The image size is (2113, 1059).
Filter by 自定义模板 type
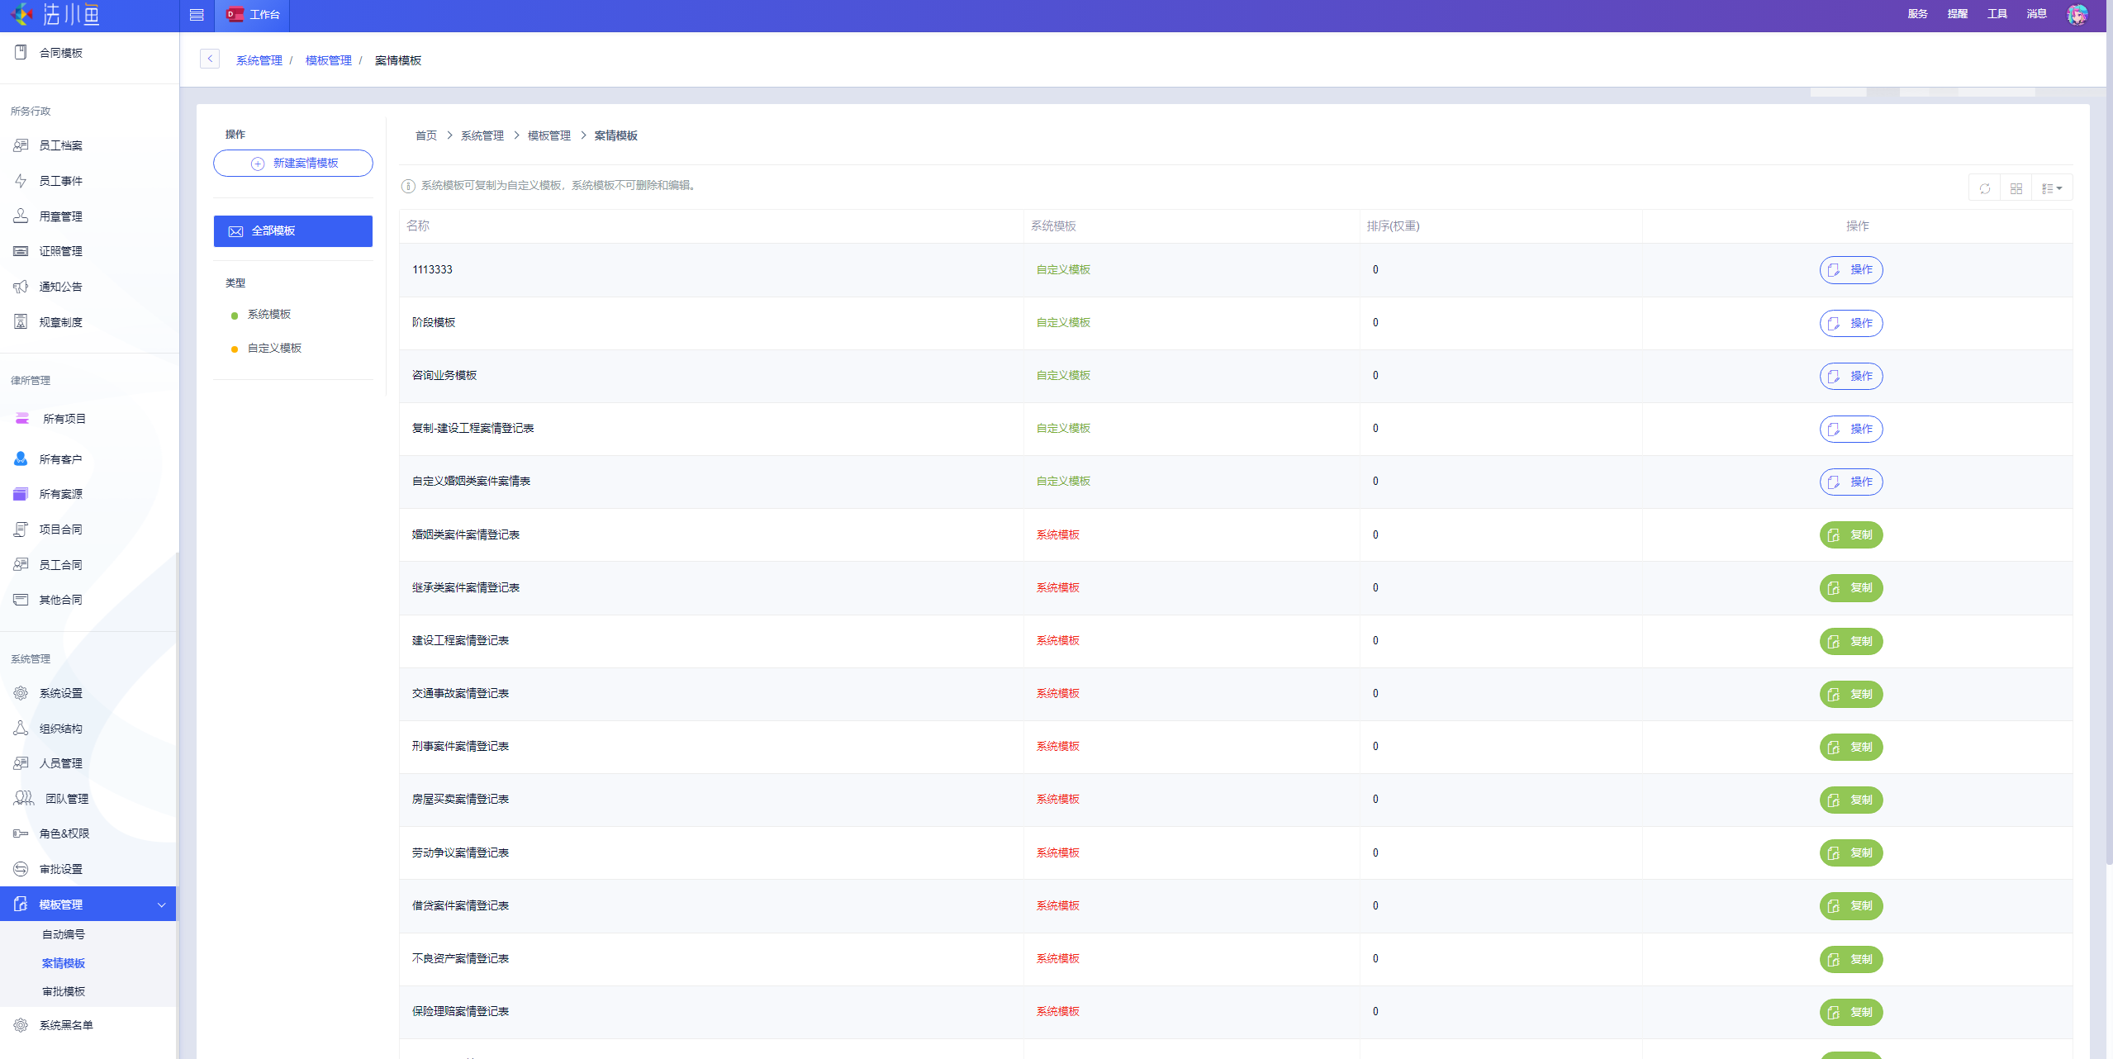click(x=274, y=349)
